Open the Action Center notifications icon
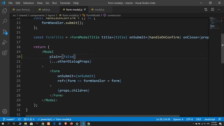 pyautogui.click(x=220, y=124)
